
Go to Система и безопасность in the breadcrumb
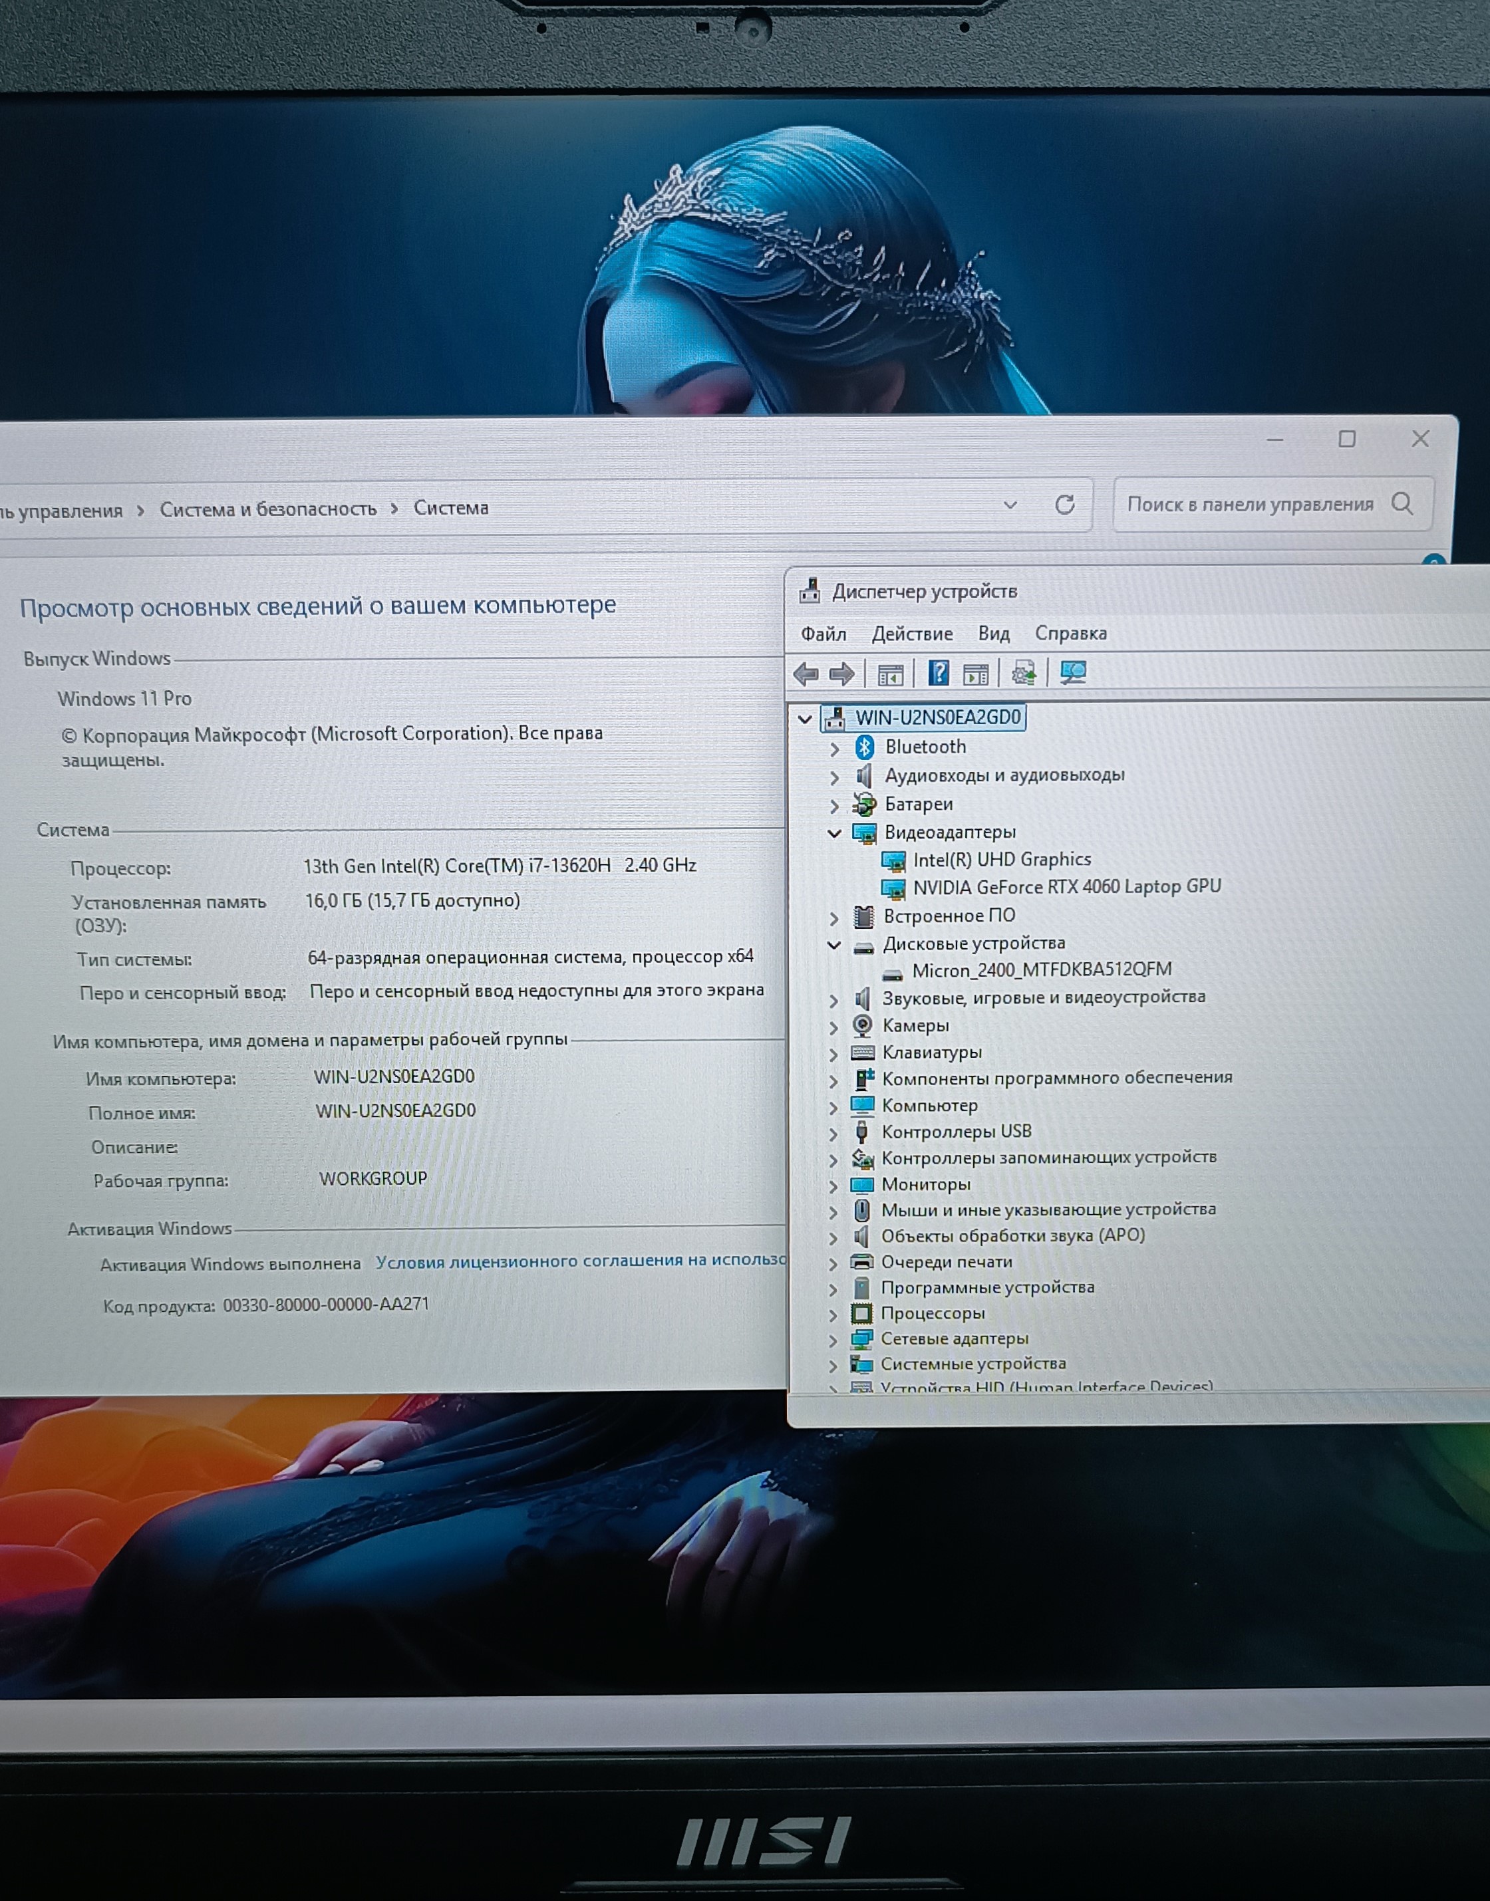pyautogui.click(x=268, y=509)
